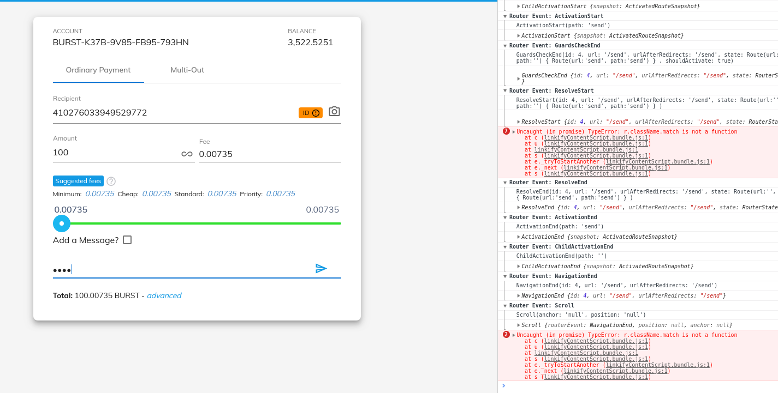Open the help icon next to Suggested fees
The width and height of the screenshot is (778, 393).
[111, 181]
